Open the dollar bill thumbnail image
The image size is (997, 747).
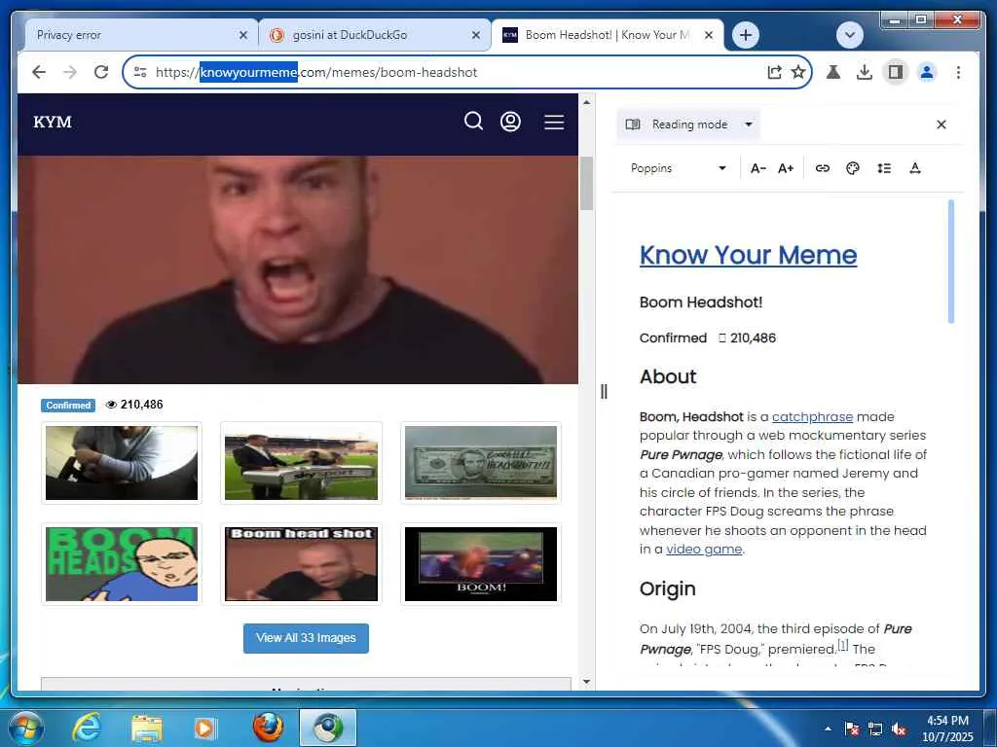tap(481, 463)
